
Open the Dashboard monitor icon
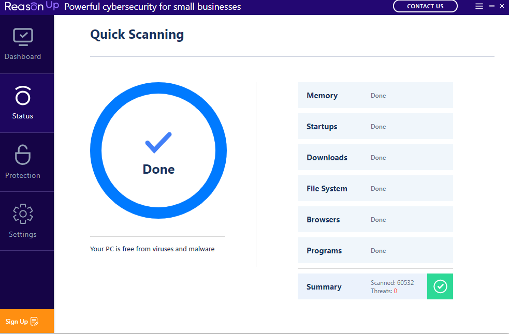[23, 37]
